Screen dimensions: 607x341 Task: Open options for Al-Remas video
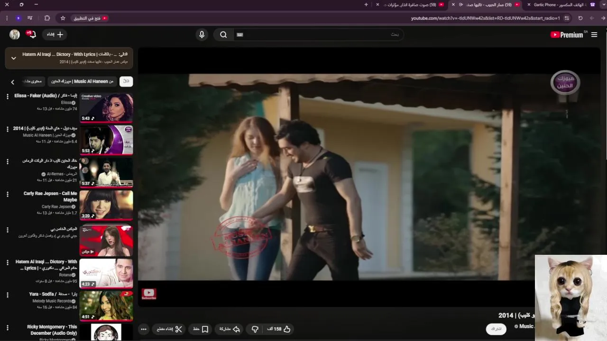[7, 162]
